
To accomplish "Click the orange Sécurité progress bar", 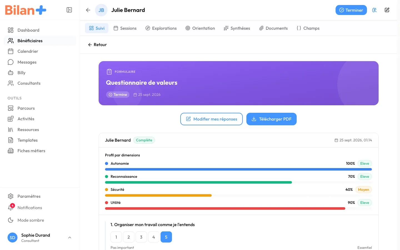I will pyautogui.click(x=158, y=195).
